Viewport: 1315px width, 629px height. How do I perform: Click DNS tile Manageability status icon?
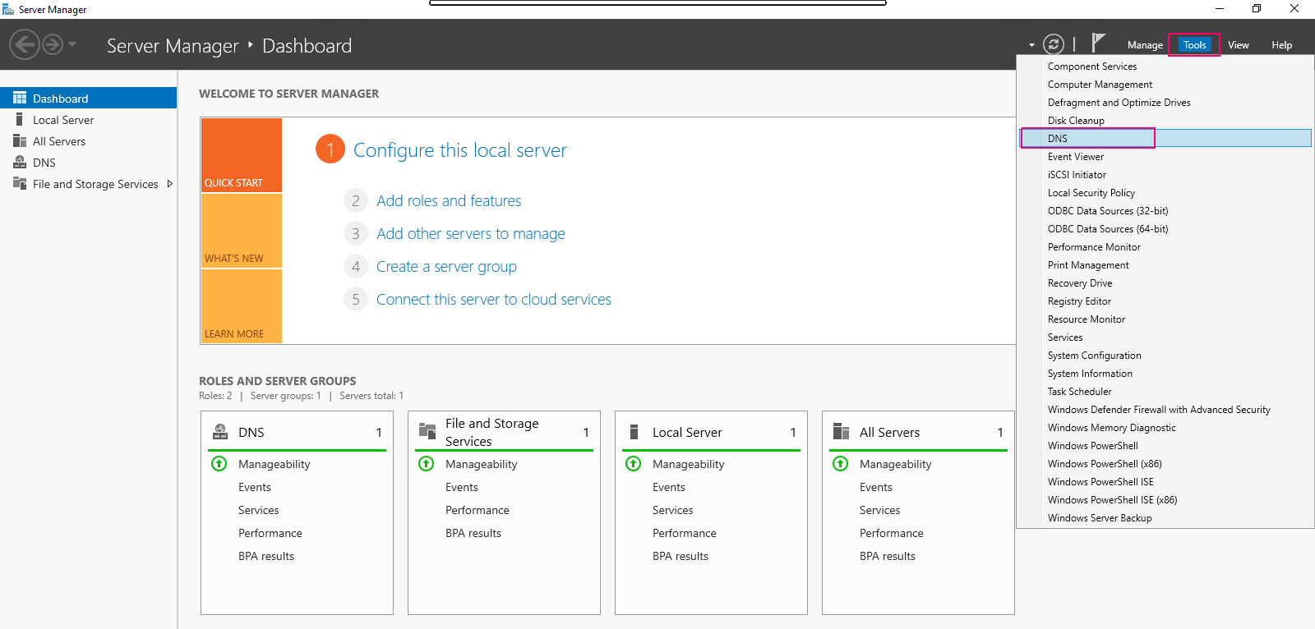[219, 463]
